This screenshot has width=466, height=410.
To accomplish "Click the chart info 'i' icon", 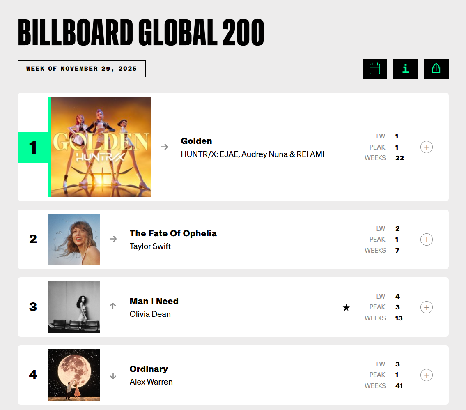I will (405, 69).
